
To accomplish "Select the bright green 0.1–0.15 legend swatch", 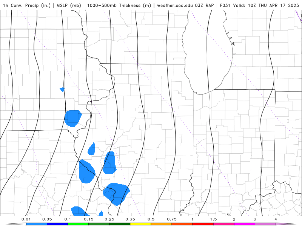I will pyautogui.click(x=78, y=224).
